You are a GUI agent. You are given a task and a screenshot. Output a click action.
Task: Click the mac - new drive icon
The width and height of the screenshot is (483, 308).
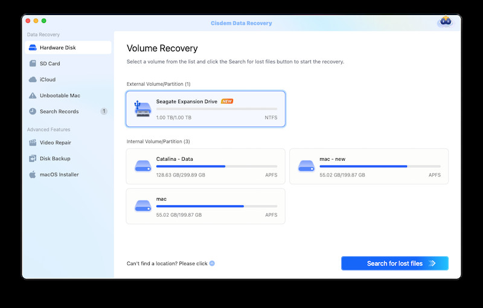pyautogui.click(x=306, y=166)
